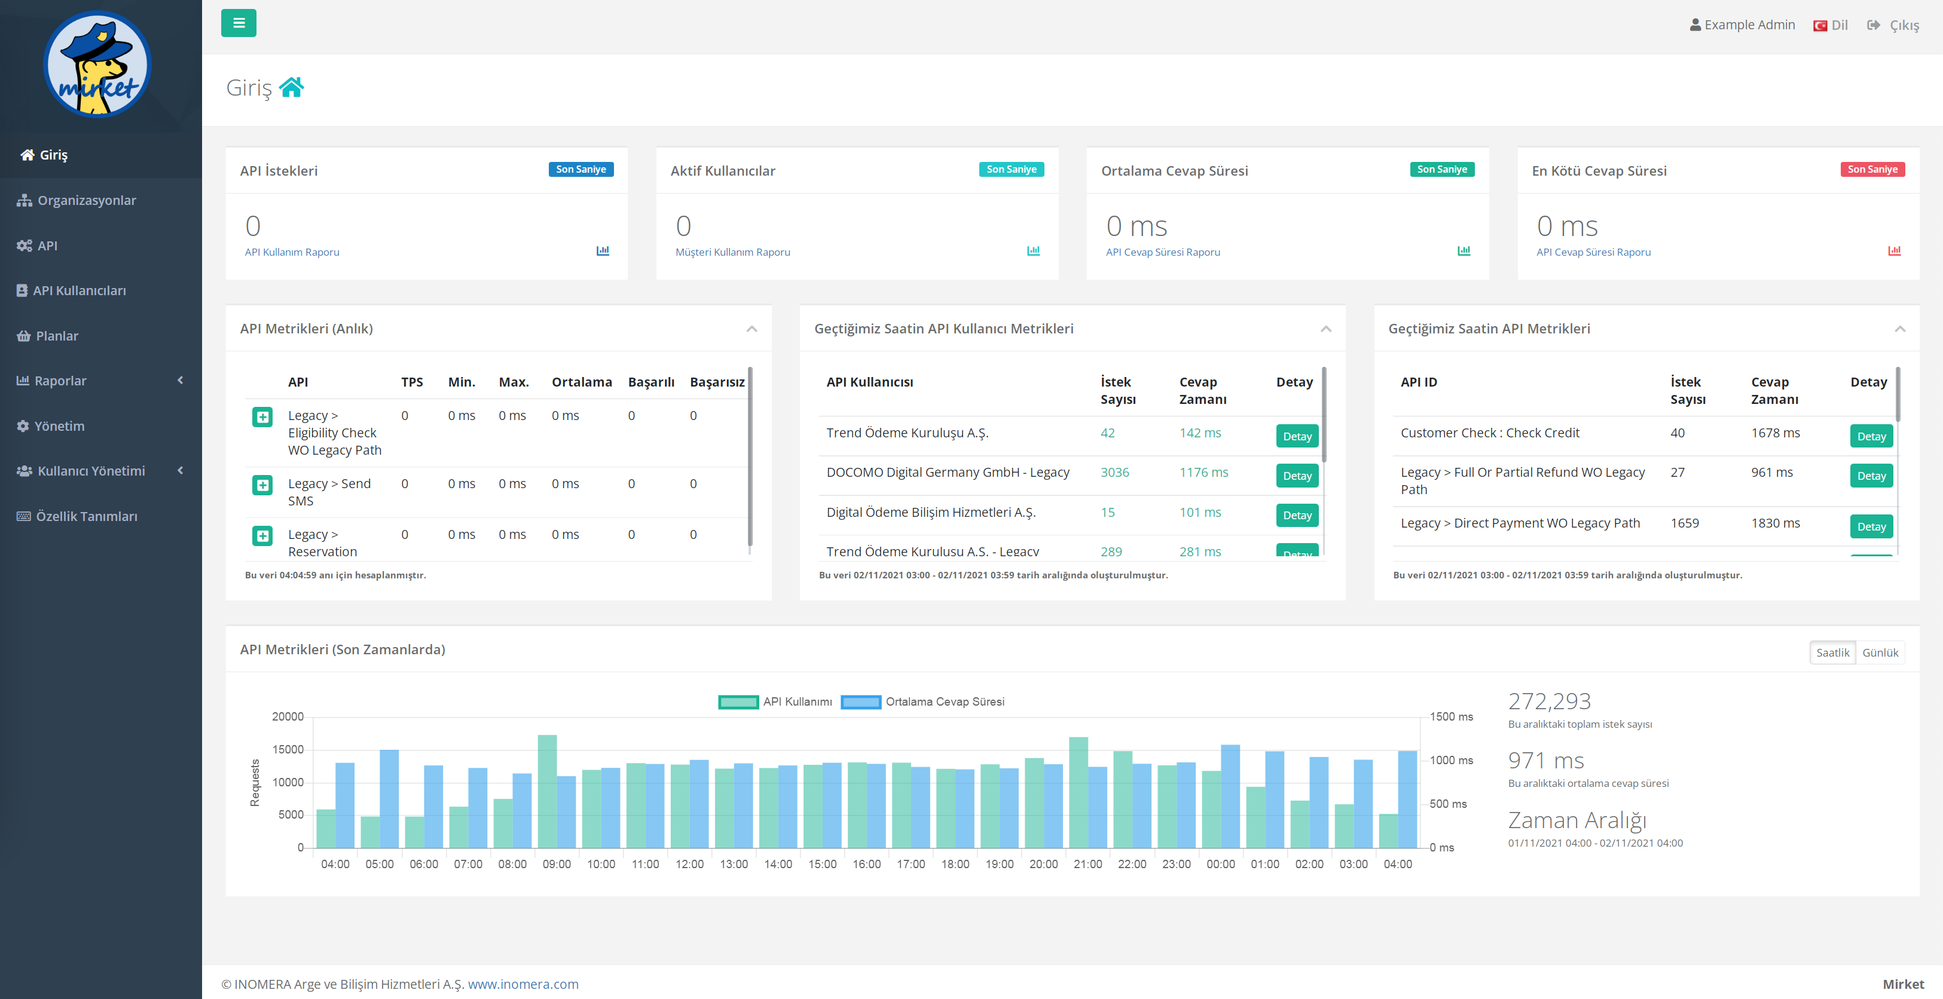Screen dimensions: 1943x999
Task: Click scrollbar of API Kullanıcı Metrikleri table
Action: pyautogui.click(x=1324, y=415)
